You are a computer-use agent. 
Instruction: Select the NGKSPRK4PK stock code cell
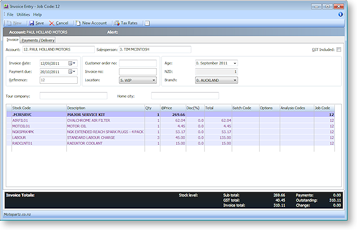click(39, 132)
